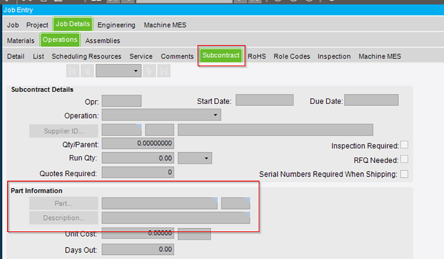Click the Days Out value field
This screenshot has width=444, height=259.
click(x=138, y=249)
